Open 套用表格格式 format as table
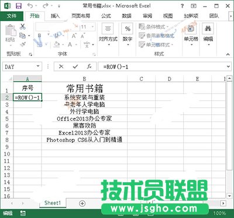This screenshot has height=218, width=234. pos(156,36)
